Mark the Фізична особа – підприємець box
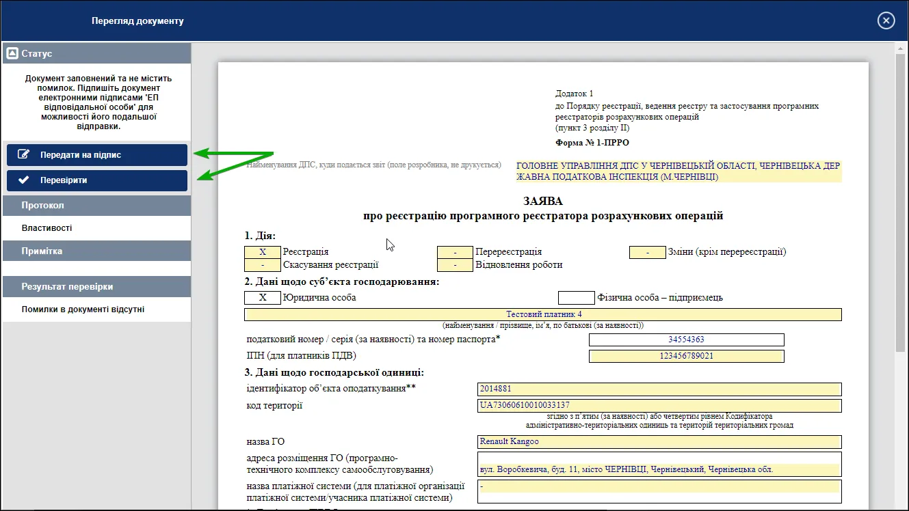 pos(576,298)
